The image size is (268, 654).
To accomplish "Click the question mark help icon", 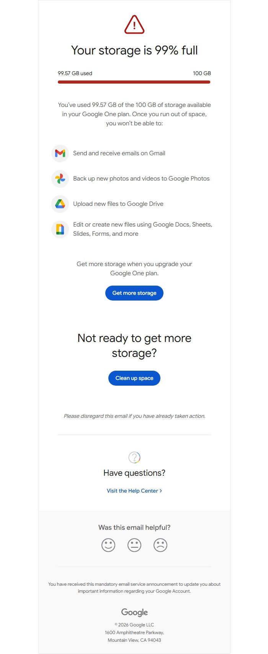I will click(134, 457).
